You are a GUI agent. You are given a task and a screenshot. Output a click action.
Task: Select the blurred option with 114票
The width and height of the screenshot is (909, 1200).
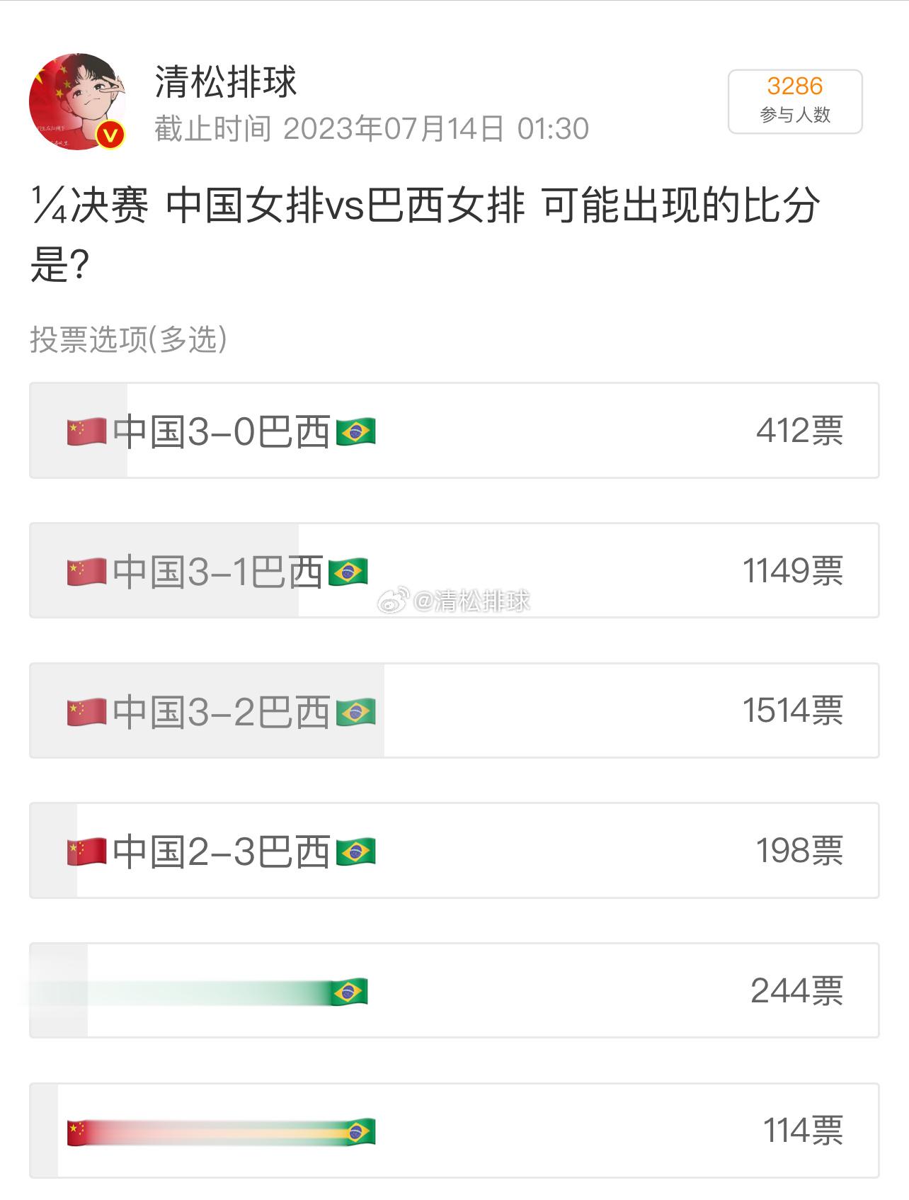[x=454, y=1131]
